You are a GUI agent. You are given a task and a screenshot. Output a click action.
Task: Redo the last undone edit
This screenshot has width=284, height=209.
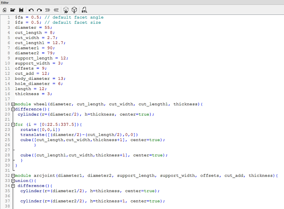click(39, 10)
